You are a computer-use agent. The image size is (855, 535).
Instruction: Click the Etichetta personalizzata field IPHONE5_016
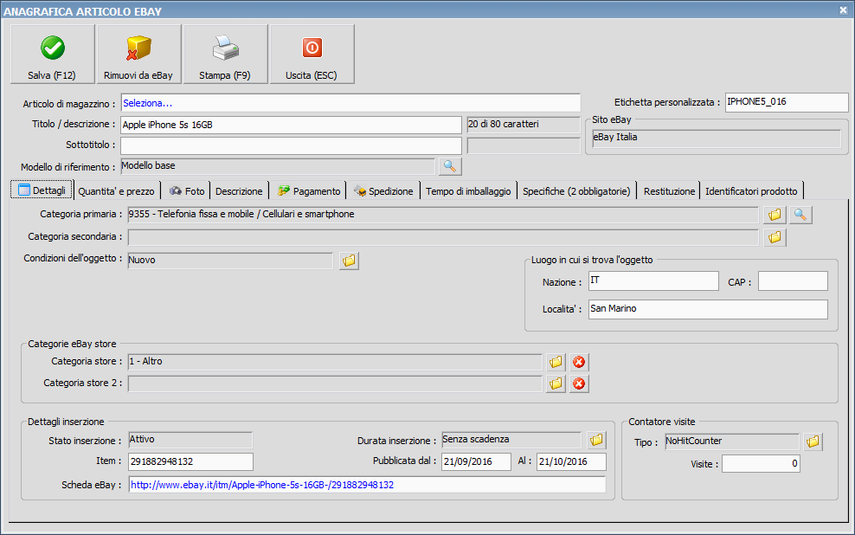(787, 102)
